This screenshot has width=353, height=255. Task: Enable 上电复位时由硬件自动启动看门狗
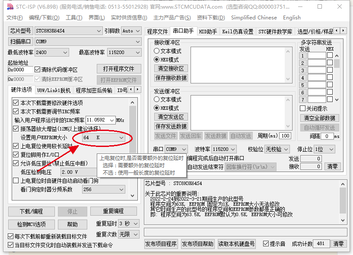click(16, 181)
